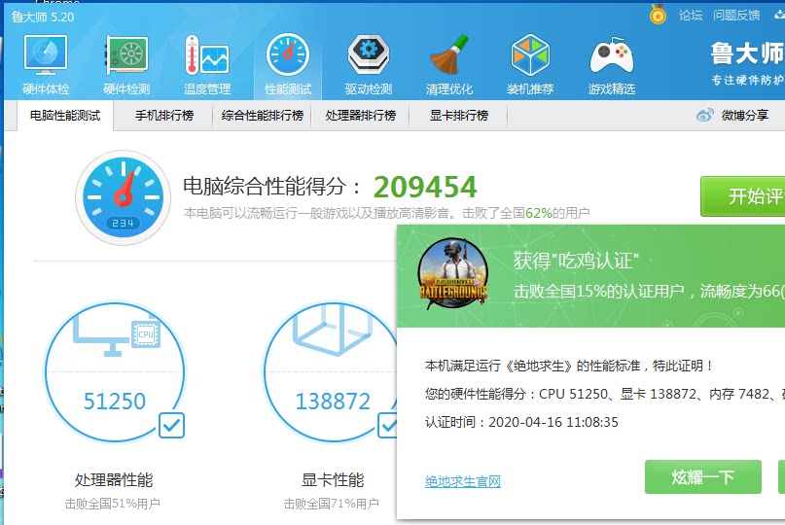This screenshot has width=785, height=525.
Task: Click the 鲁大师 5.20 title
Action: pos(43,17)
